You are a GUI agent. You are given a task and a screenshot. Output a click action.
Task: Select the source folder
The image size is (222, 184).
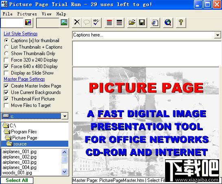(35, 144)
